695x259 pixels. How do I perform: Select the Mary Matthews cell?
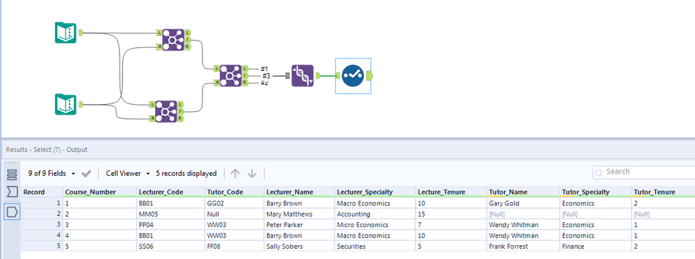(299, 215)
